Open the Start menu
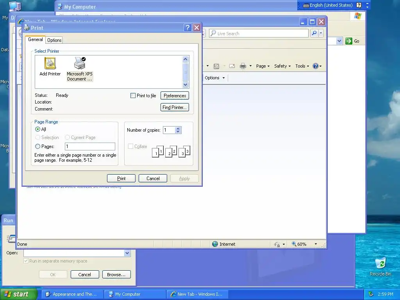The image size is (400, 300). 19,294
